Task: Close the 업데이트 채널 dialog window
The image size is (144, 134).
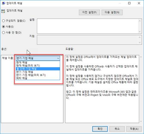Action: click(139, 3)
